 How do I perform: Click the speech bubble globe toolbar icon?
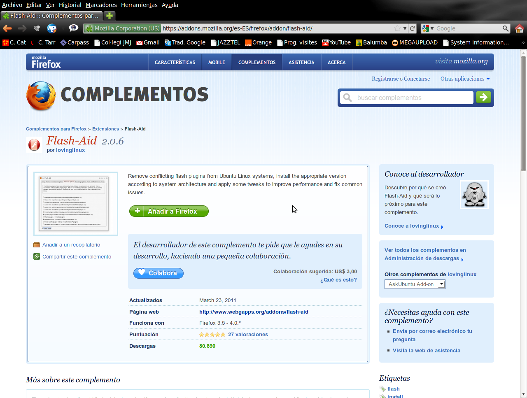pos(74,28)
